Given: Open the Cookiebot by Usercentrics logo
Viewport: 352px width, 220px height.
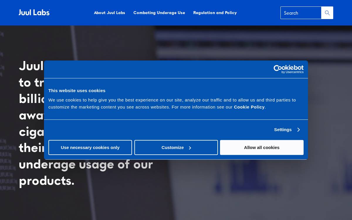Looking at the screenshot, I should coord(289,69).
